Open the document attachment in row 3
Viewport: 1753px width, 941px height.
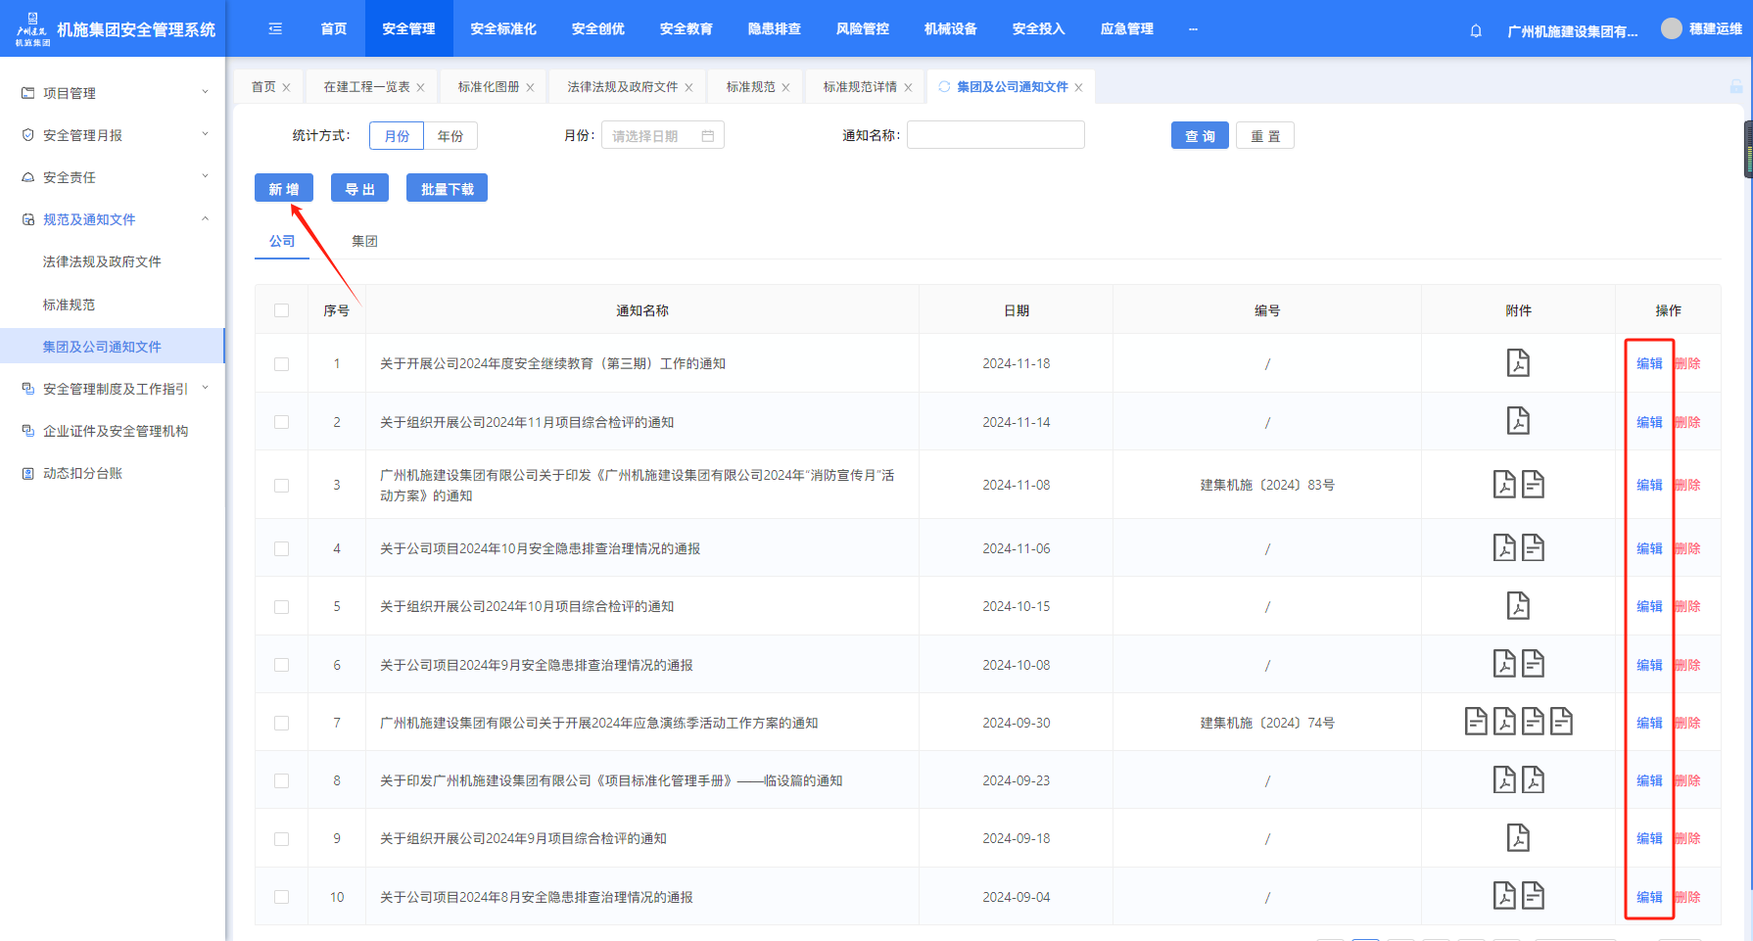[x=1533, y=485]
